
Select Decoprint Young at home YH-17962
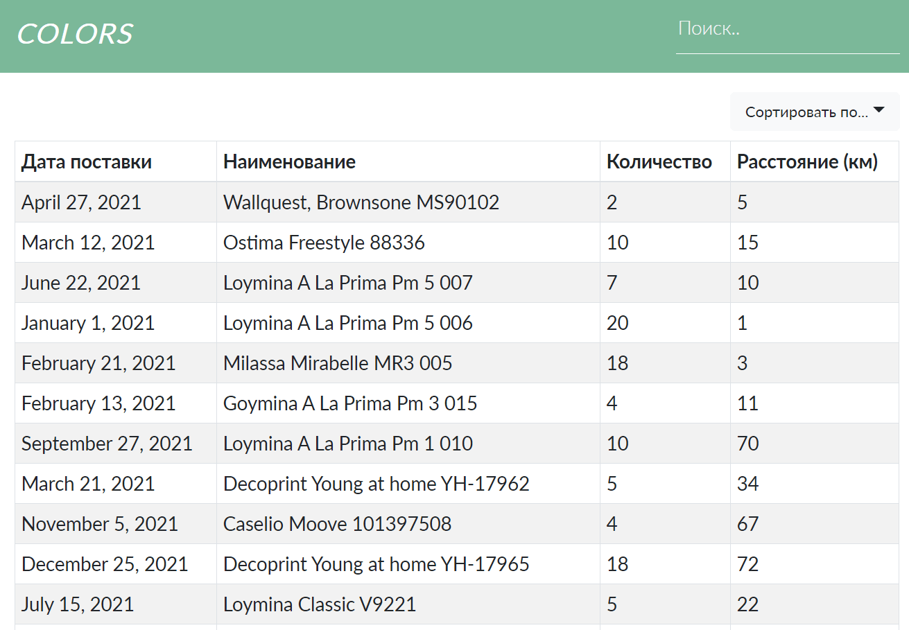(x=408, y=484)
